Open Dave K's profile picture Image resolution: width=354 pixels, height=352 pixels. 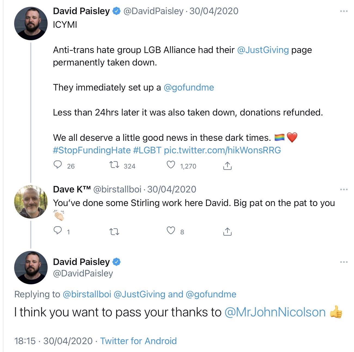[x=31, y=202]
